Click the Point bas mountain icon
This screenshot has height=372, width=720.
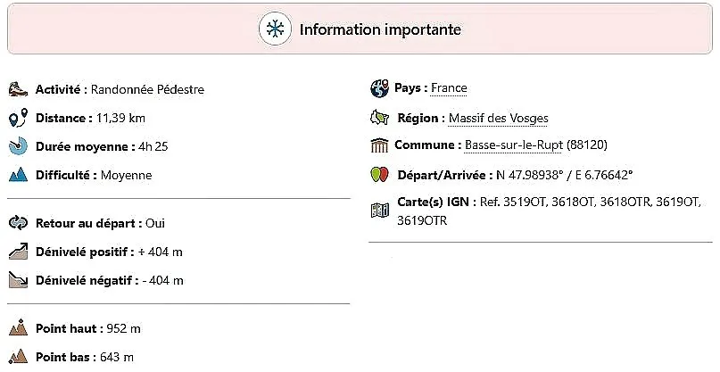coord(18,357)
